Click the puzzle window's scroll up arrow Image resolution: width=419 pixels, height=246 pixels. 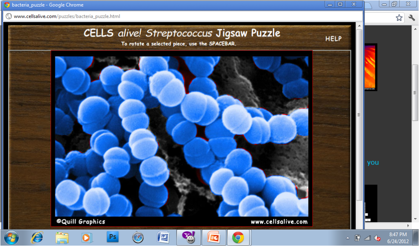(x=359, y=26)
